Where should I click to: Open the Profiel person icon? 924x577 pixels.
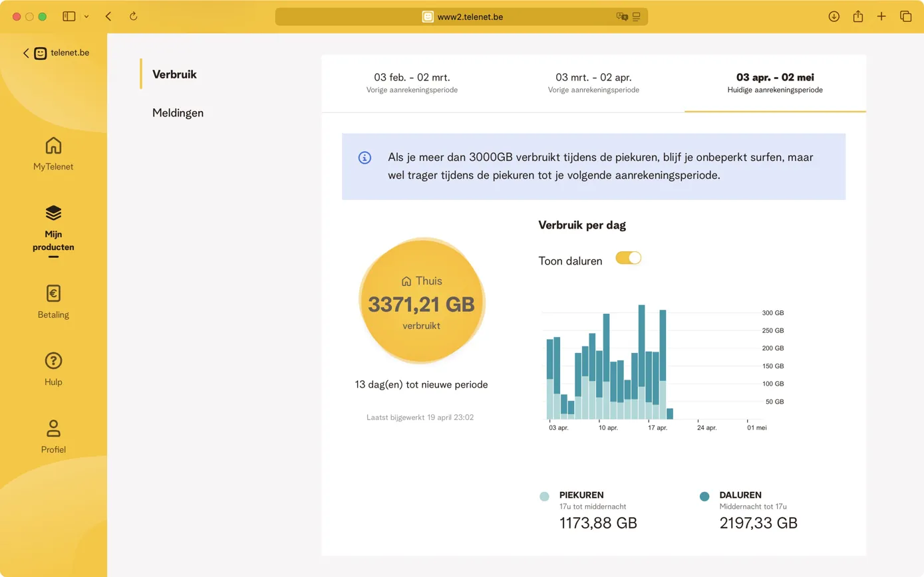53,428
